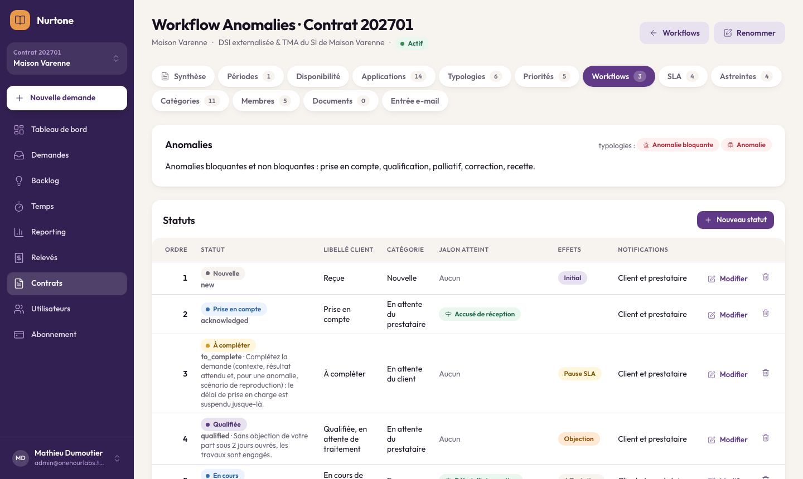Screen dimensions: 803x479
Task: Click the Objection effect badge
Action: click(579, 439)
